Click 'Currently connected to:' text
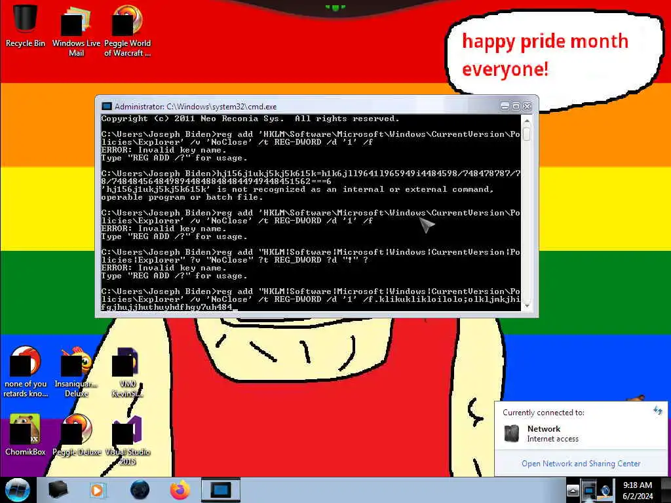Viewport: 671px width, 503px height. pos(543,413)
